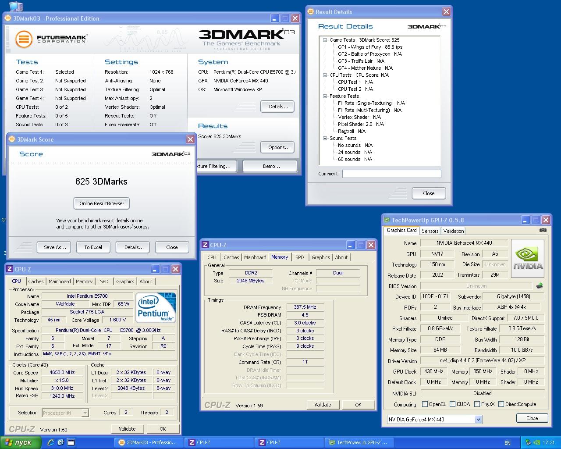This screenshot has height=449, width=561.
Task: Switch to Validation tab in GPU-Z
Action: point(454,231)
